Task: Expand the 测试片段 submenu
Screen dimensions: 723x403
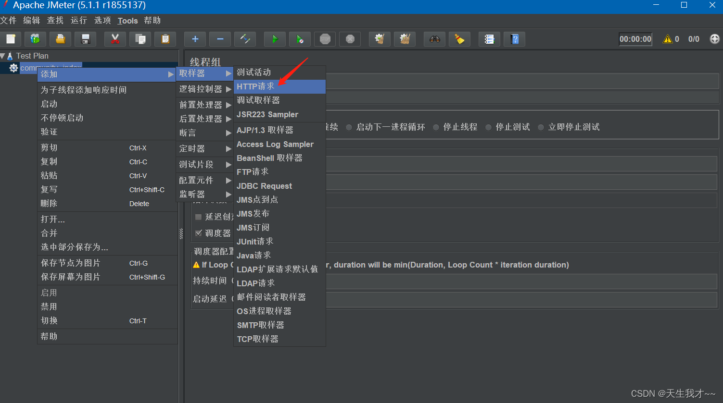Action: click(x=205, y=164)
